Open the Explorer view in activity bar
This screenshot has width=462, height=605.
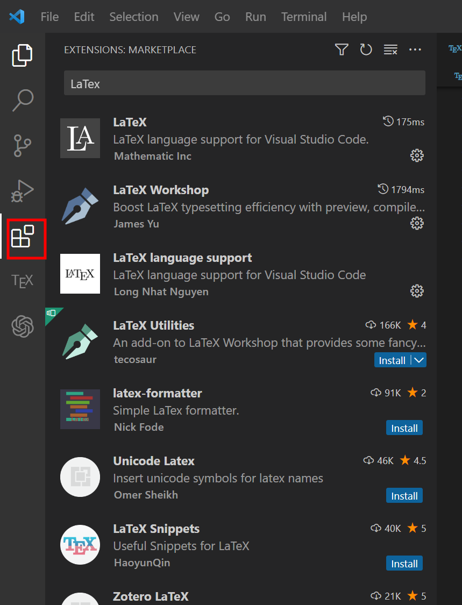pyautogui.click(x=23, y=55)
